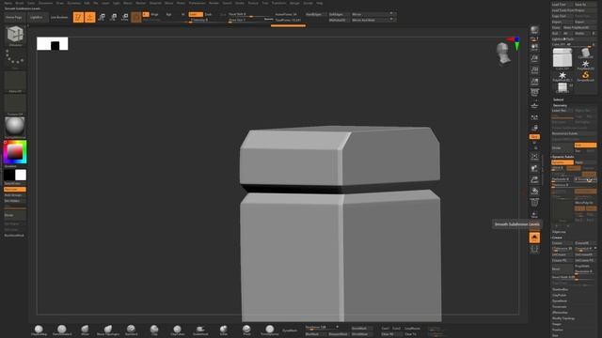
Task: Open the Document menu
Action: click(45, 3)
